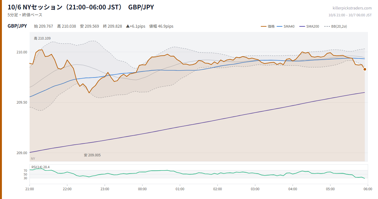Click the 209.00 price axis label

[x=22, y=153]
